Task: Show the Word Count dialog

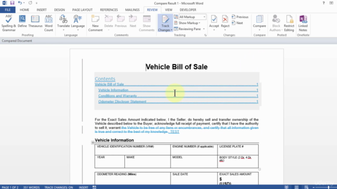Action: point(48,23)
